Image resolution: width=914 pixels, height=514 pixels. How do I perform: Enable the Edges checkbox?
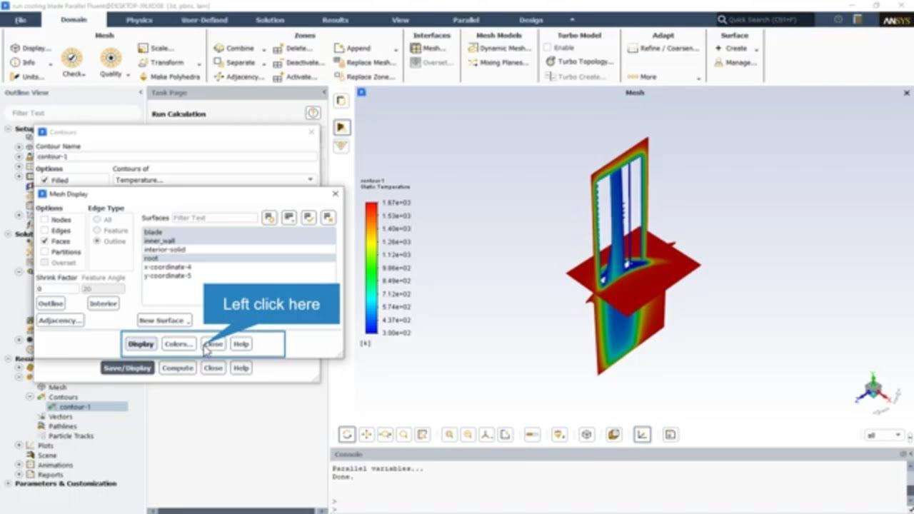pos(45,231)
